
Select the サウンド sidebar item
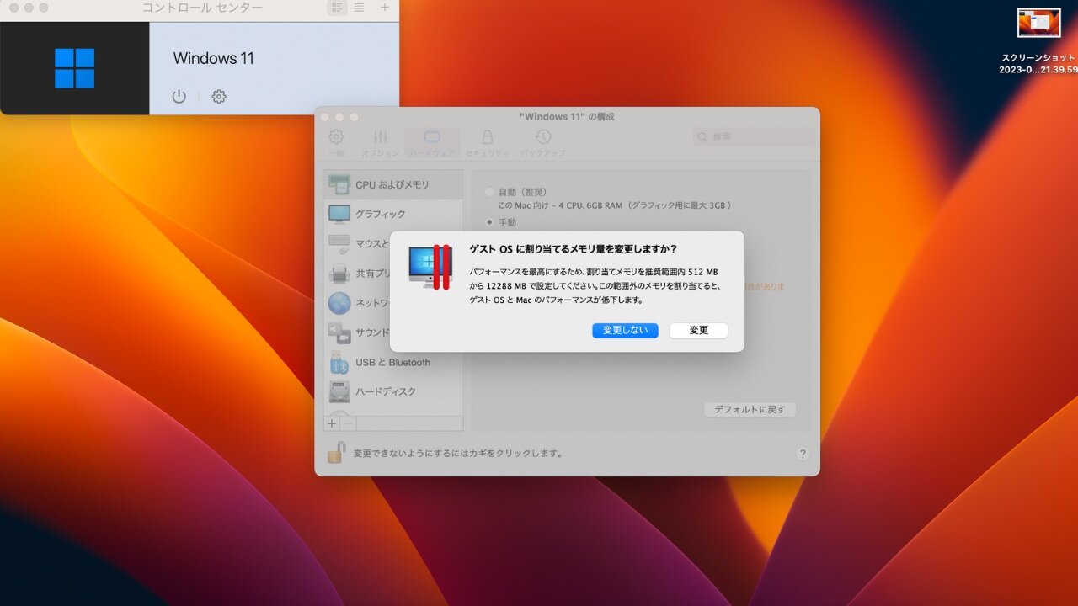coord(358,332)
